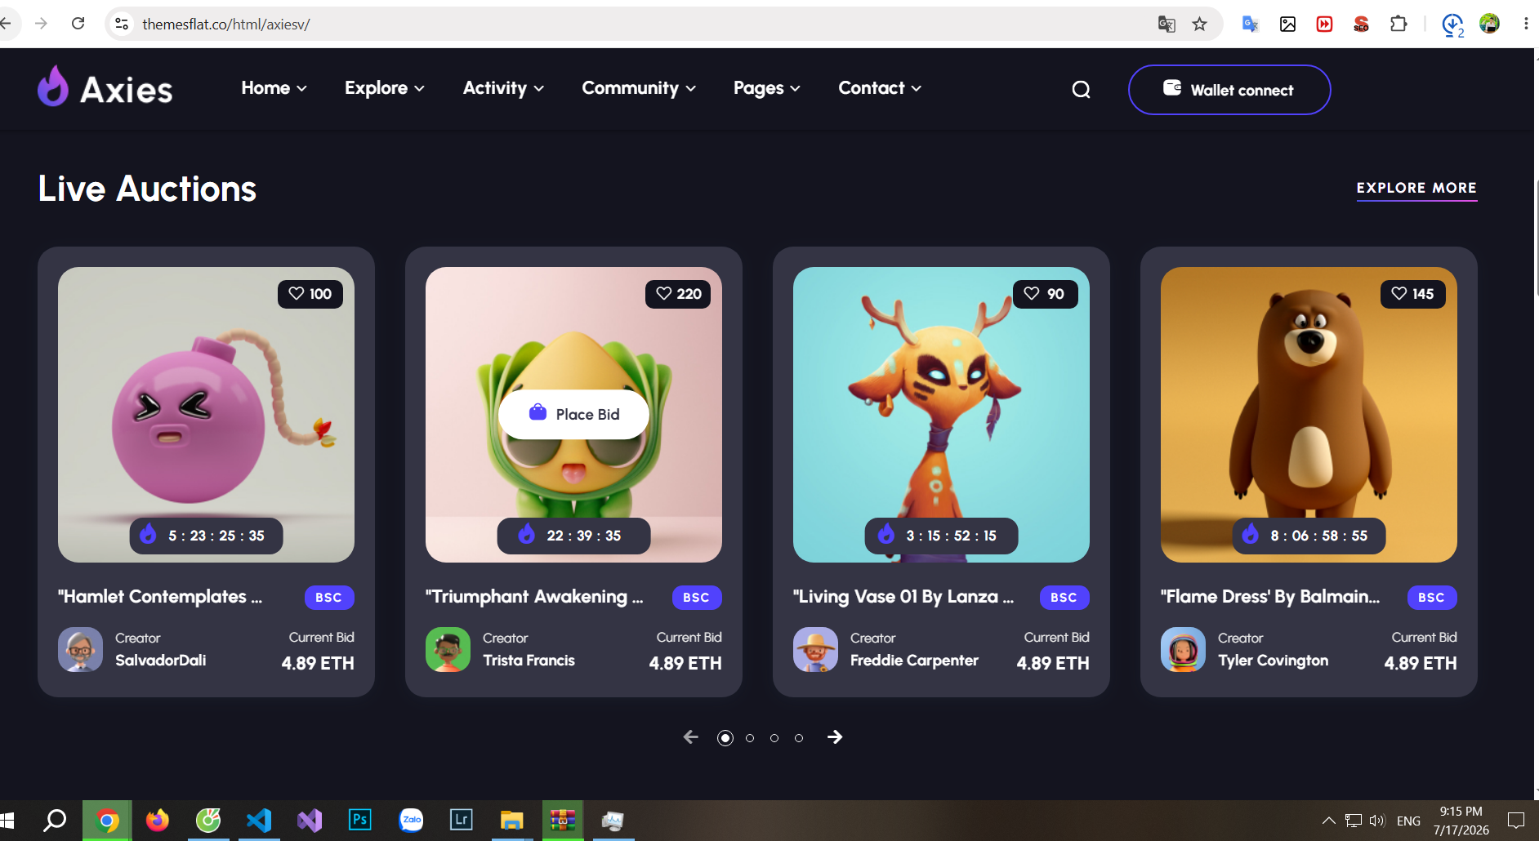Click the translate page icon in address bar
This screenshot has width=1539, height=841.
pyautogui.click(x=1167, y=24)
